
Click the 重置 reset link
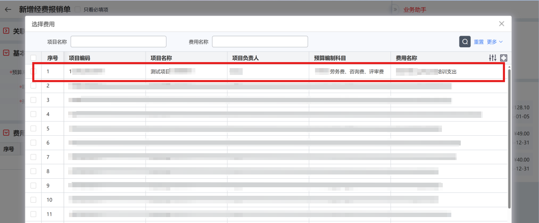(x=479, y=42)
